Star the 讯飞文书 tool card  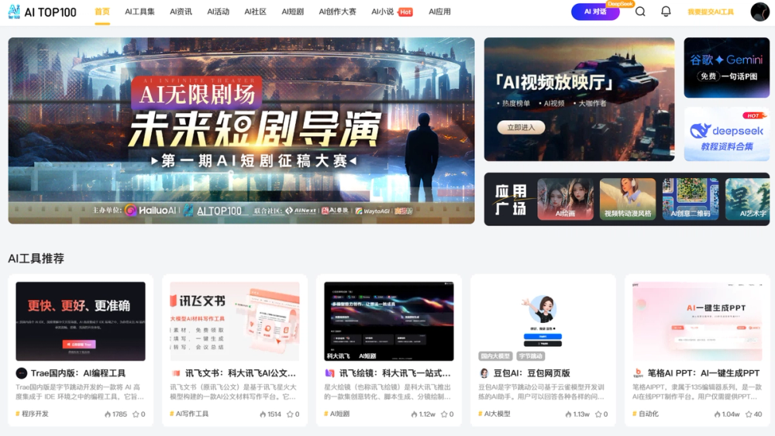click(x=290, y=414)
